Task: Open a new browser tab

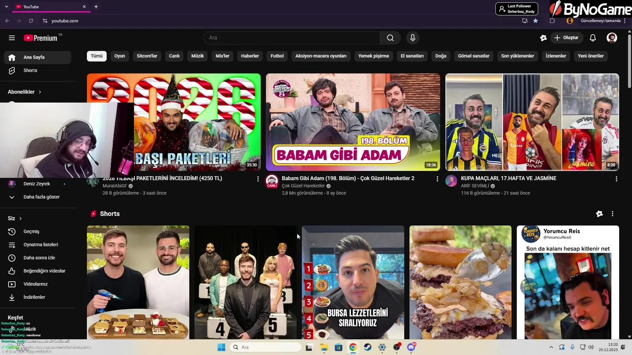Action: coord(96,6)
